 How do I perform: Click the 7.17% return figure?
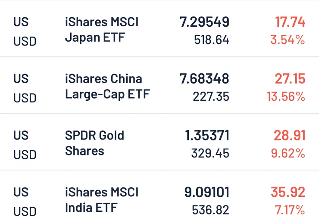click(289, 211)
